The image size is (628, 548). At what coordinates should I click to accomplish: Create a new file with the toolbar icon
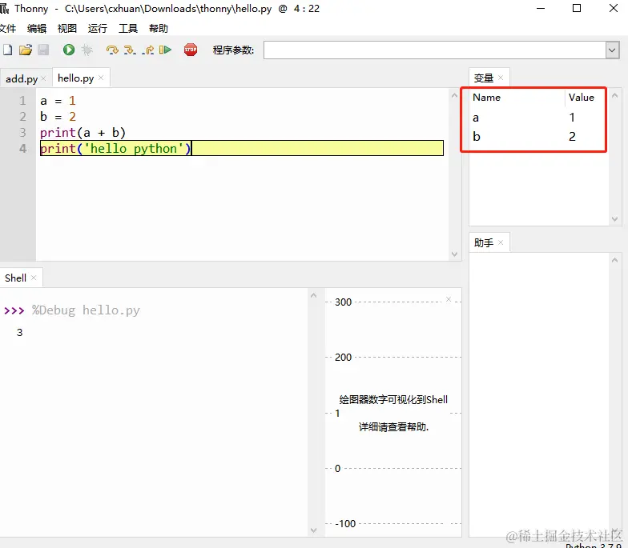pyautogui.click(x=8, y=50)
